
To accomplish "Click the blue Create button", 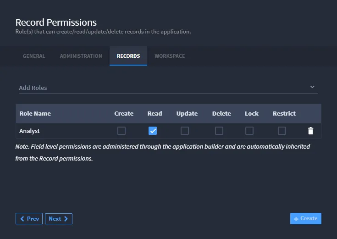I will tap(306, 218).
